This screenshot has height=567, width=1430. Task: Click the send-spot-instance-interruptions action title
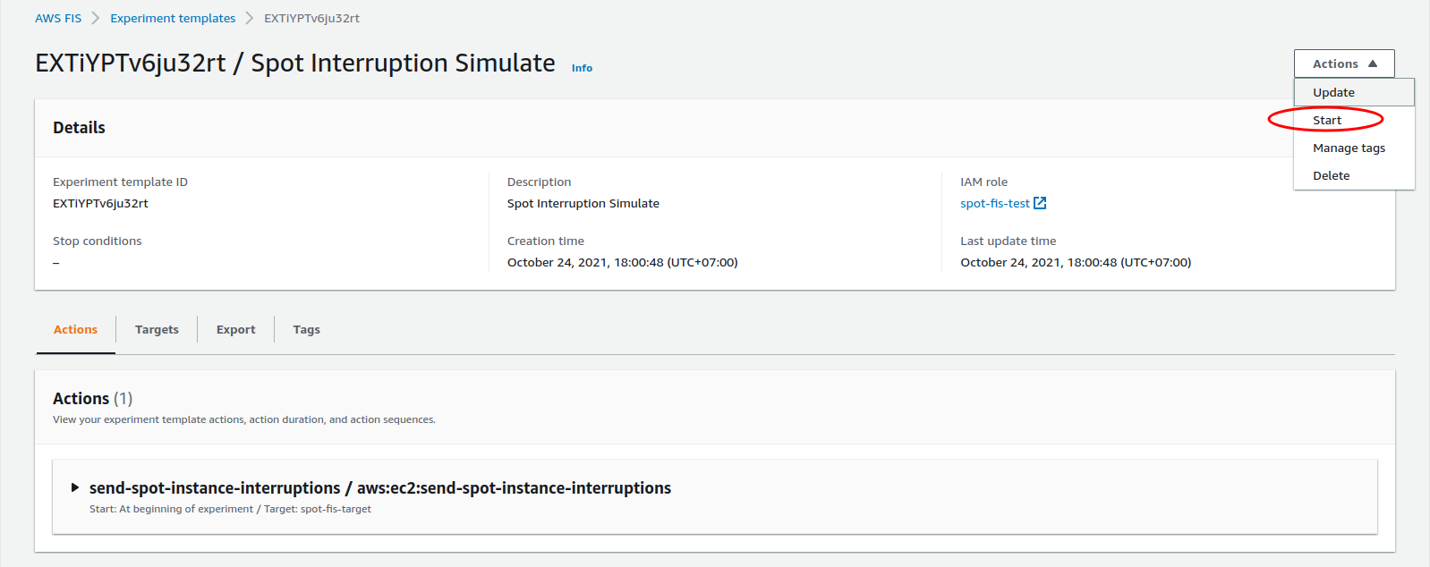(379, 487)
